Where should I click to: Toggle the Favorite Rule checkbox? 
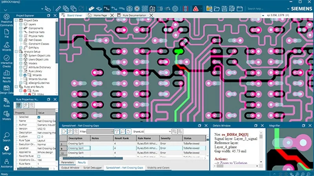(39, 156)
